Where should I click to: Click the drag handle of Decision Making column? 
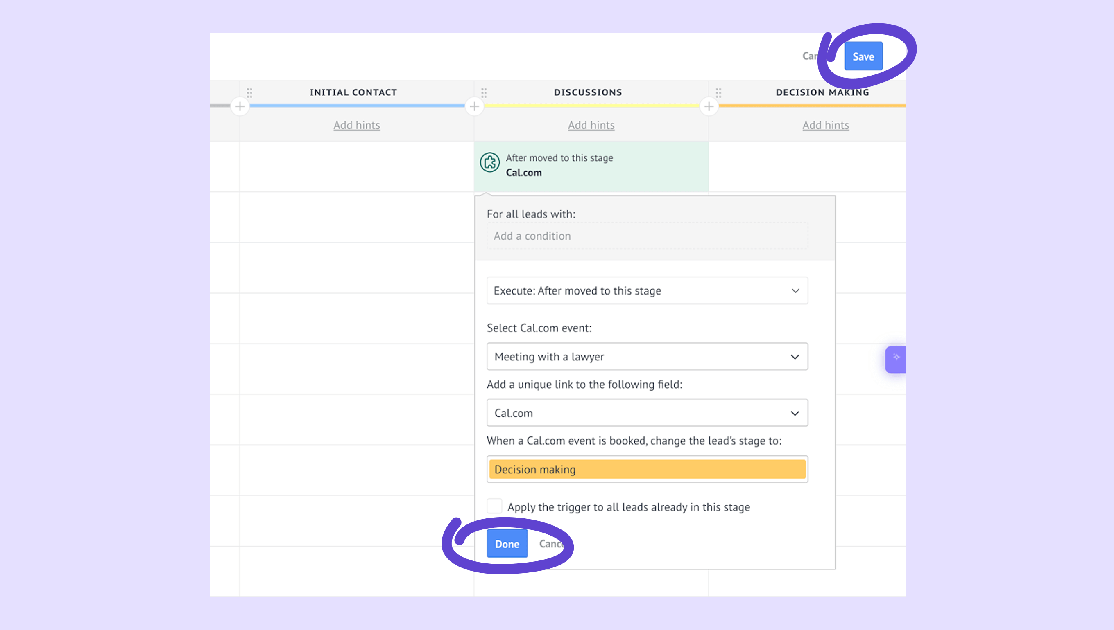[718, 92]
